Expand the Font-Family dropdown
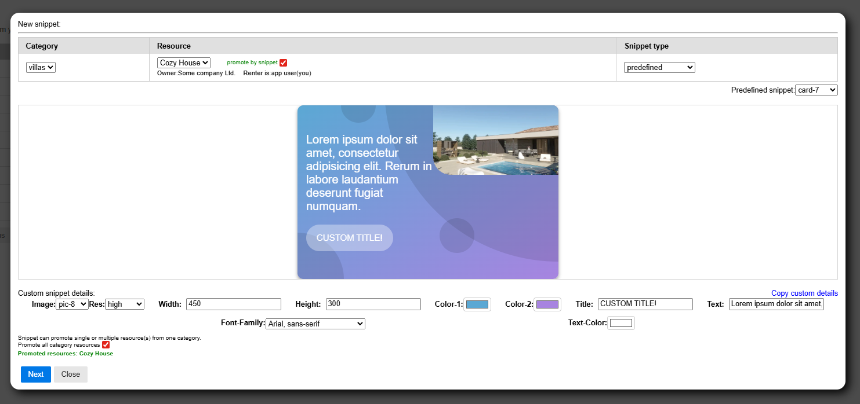This screenshot has height=404, width=860. click(x=315, y=324)
